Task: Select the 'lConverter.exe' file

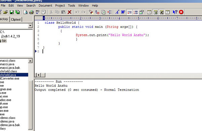Action: [9, 78]
